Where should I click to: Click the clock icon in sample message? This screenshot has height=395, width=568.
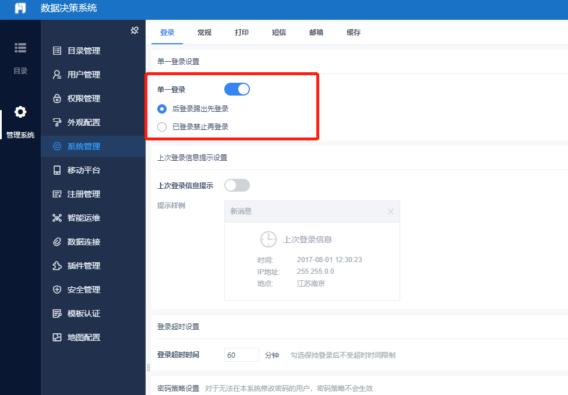[269, 239]
